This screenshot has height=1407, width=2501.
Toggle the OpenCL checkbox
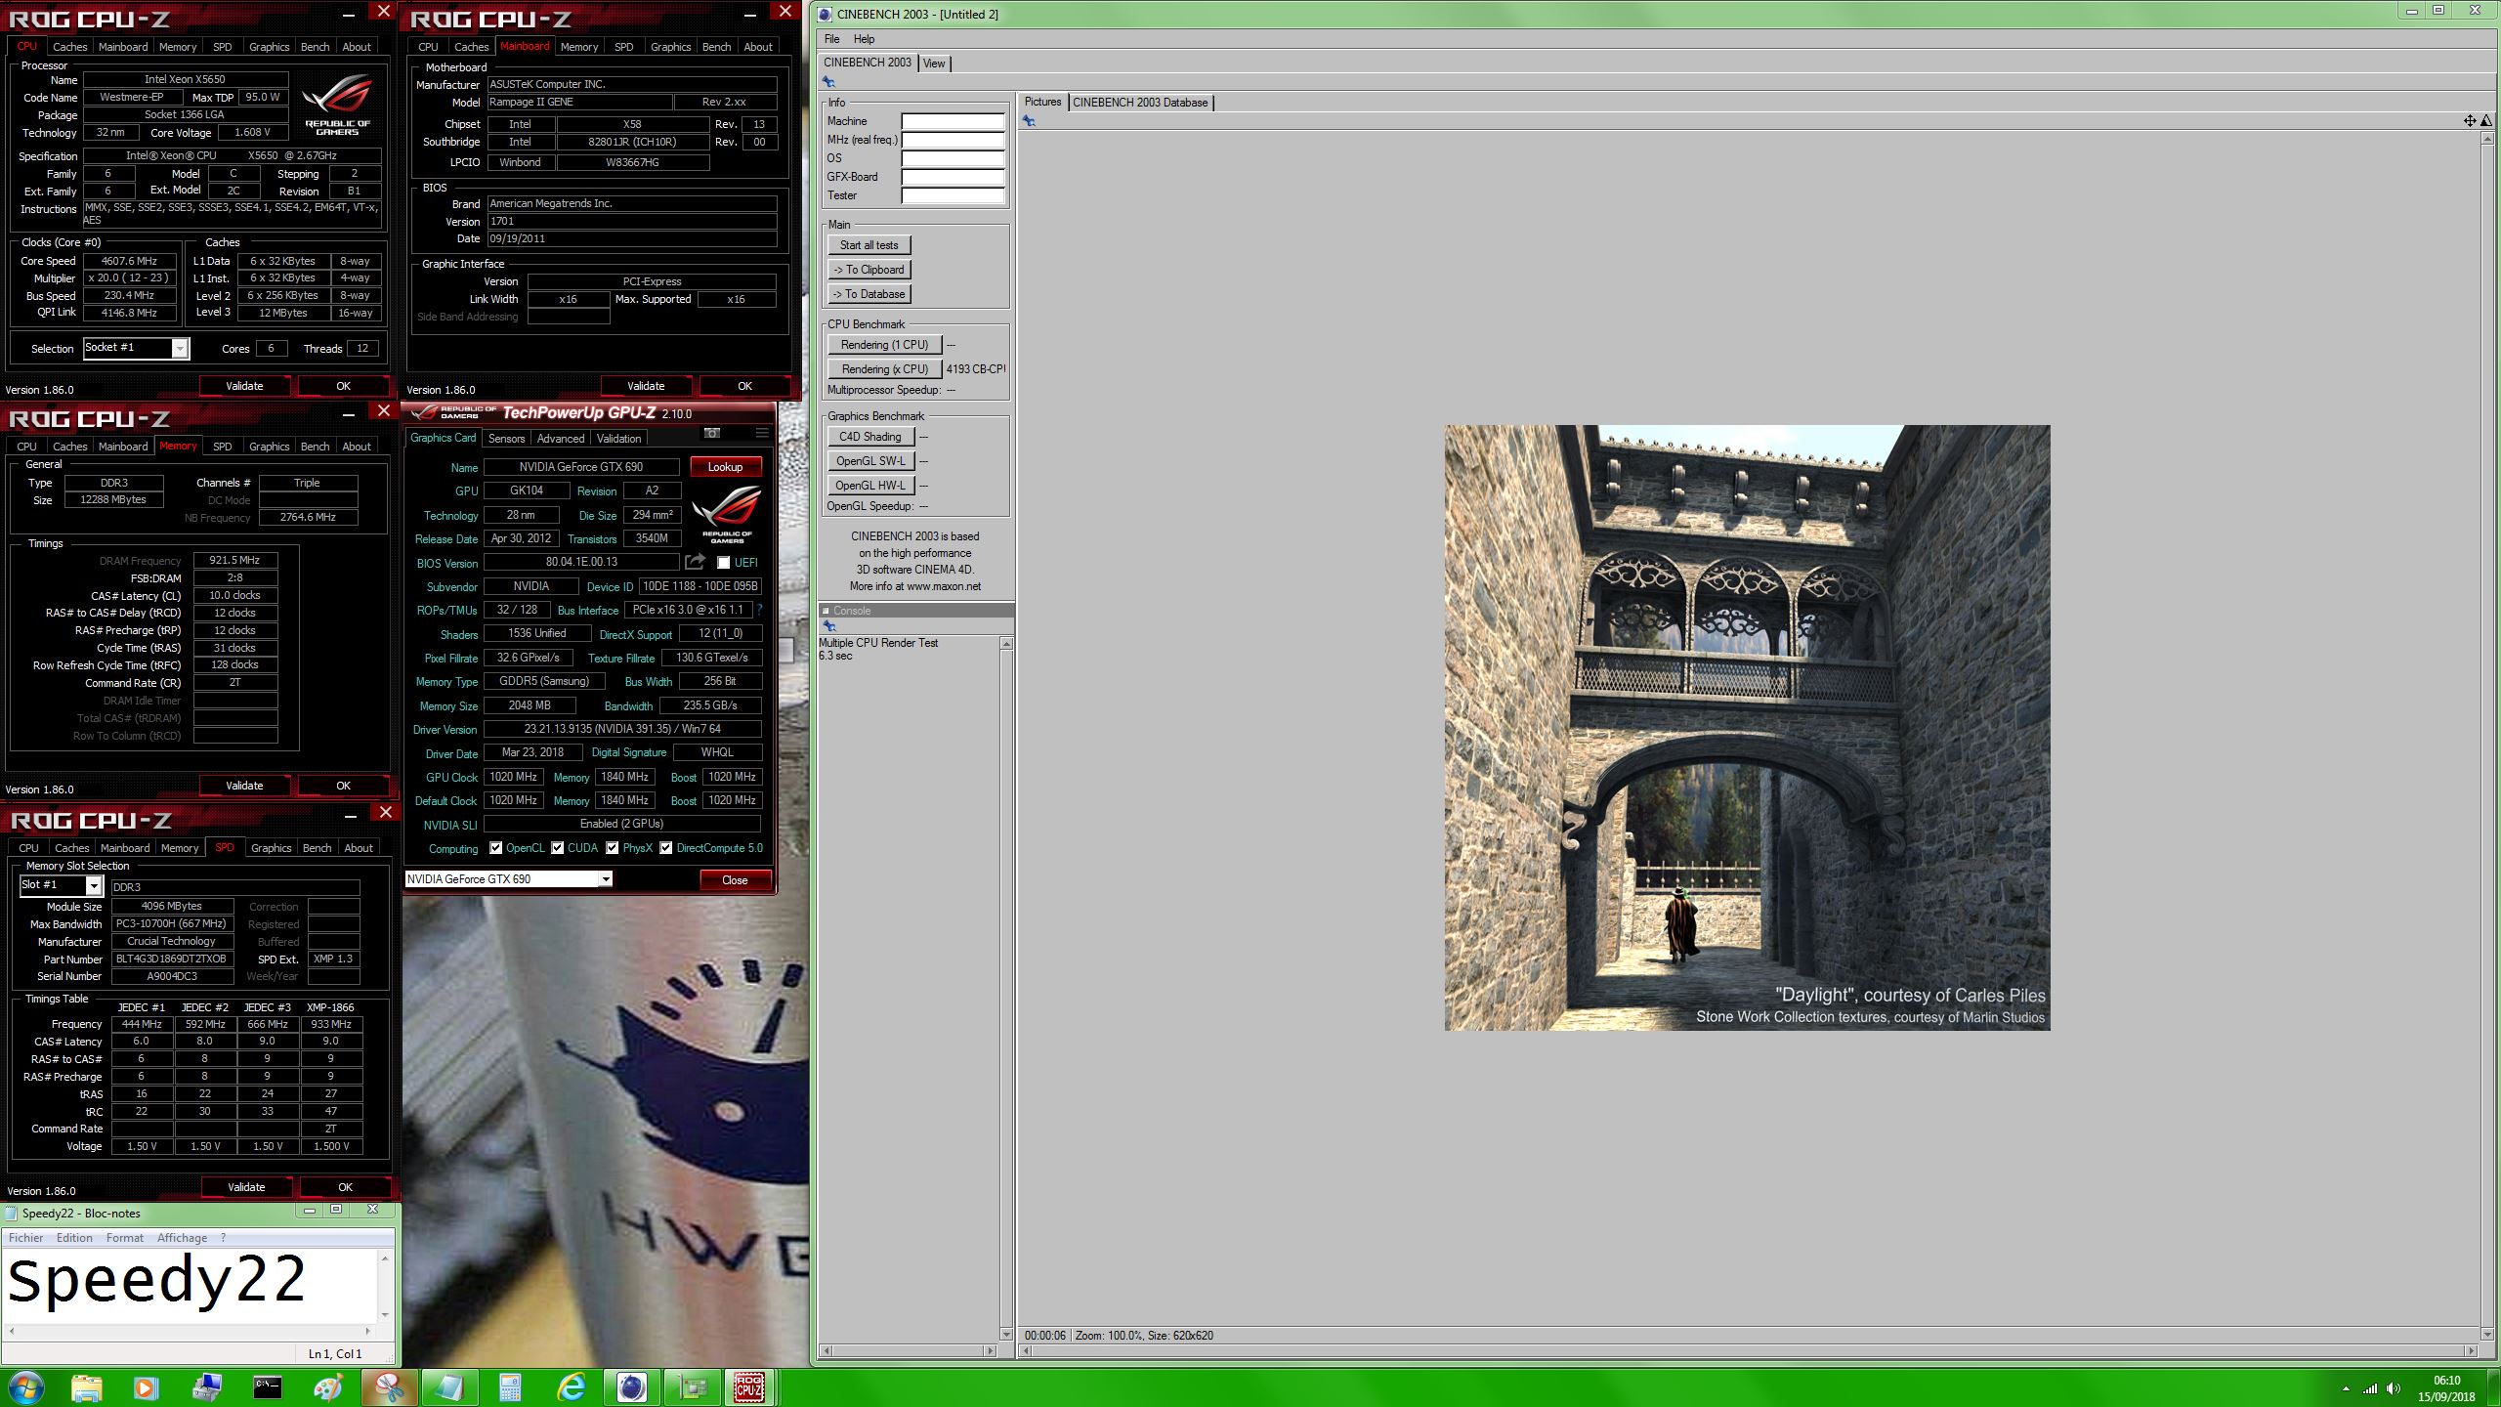point(495,848)
